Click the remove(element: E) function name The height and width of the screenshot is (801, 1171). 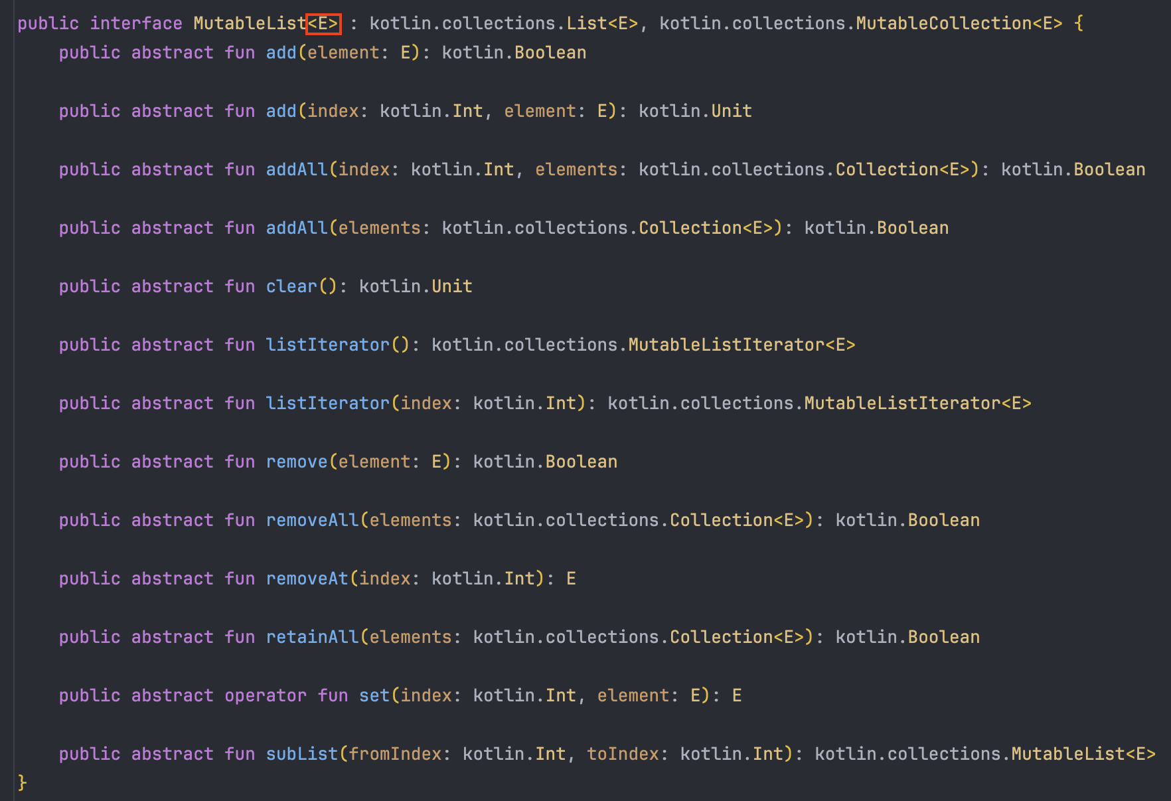click(x=297, y=462)
